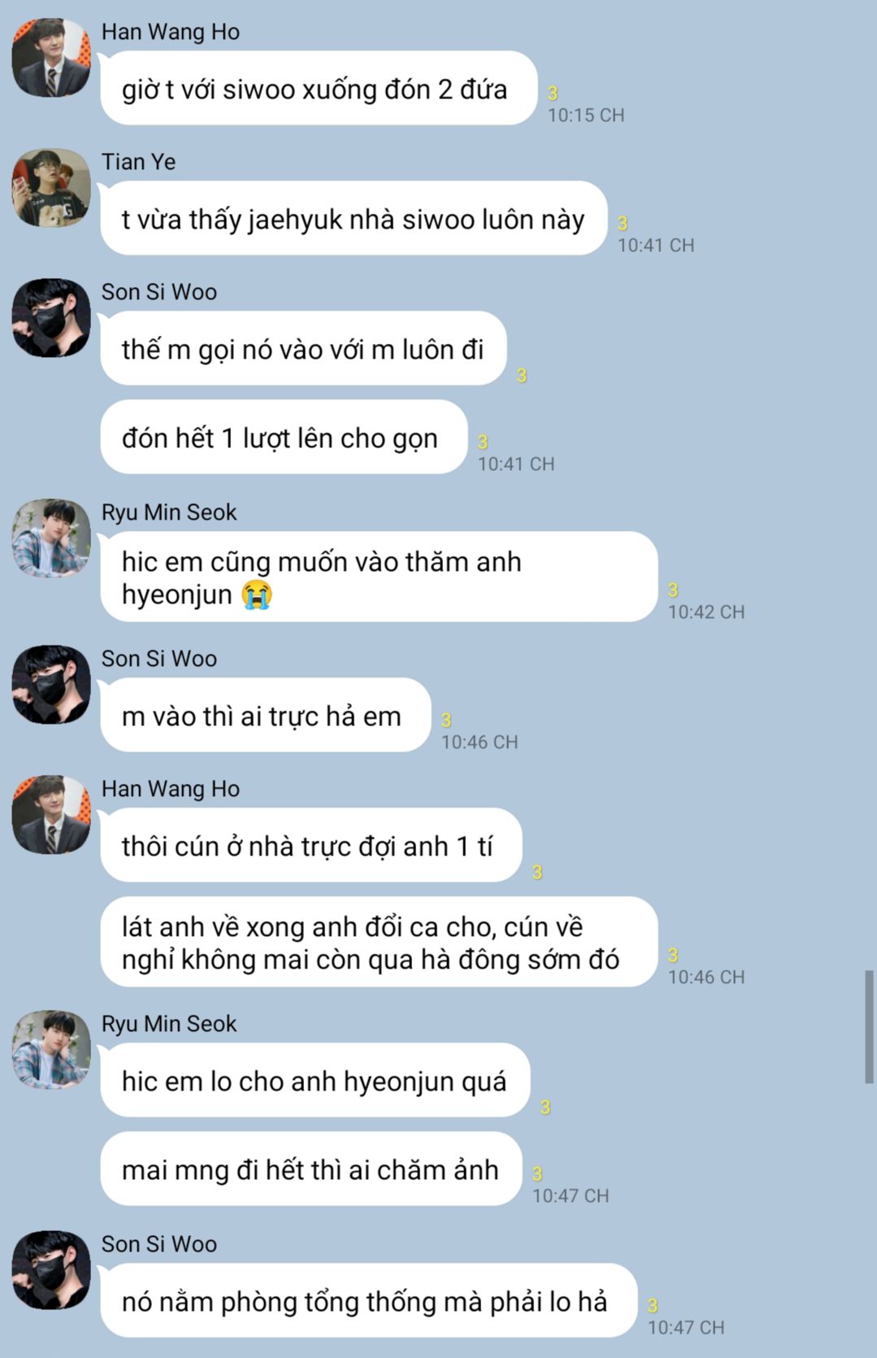Tap Ryu Min Seok's avatar beside 'hic em cũng muốn'
Viewport: 877px width, 1358px height.
point(51,538)
